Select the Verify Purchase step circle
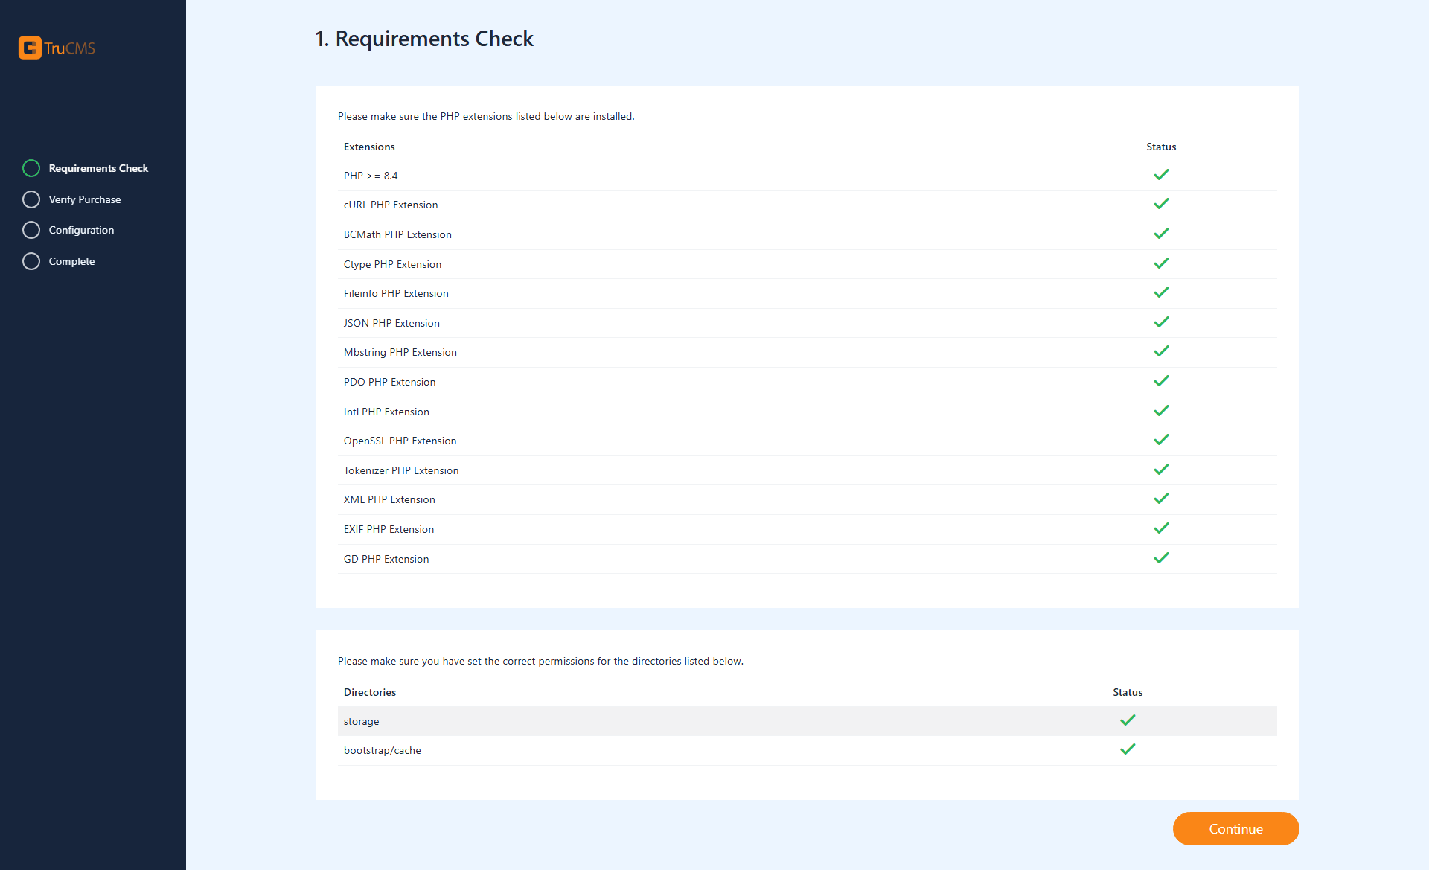1429x870 pixels. point(31,199)
